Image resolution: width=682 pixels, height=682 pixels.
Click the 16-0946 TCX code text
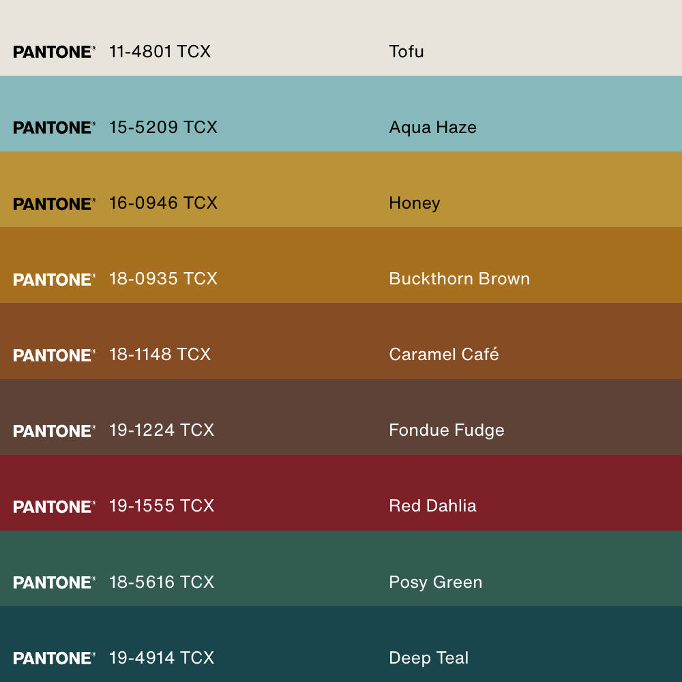[163, 203]
